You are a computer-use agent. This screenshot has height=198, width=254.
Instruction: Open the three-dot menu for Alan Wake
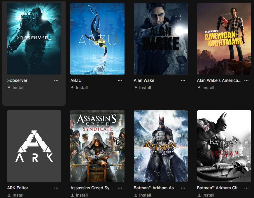(x=183, y=80)
